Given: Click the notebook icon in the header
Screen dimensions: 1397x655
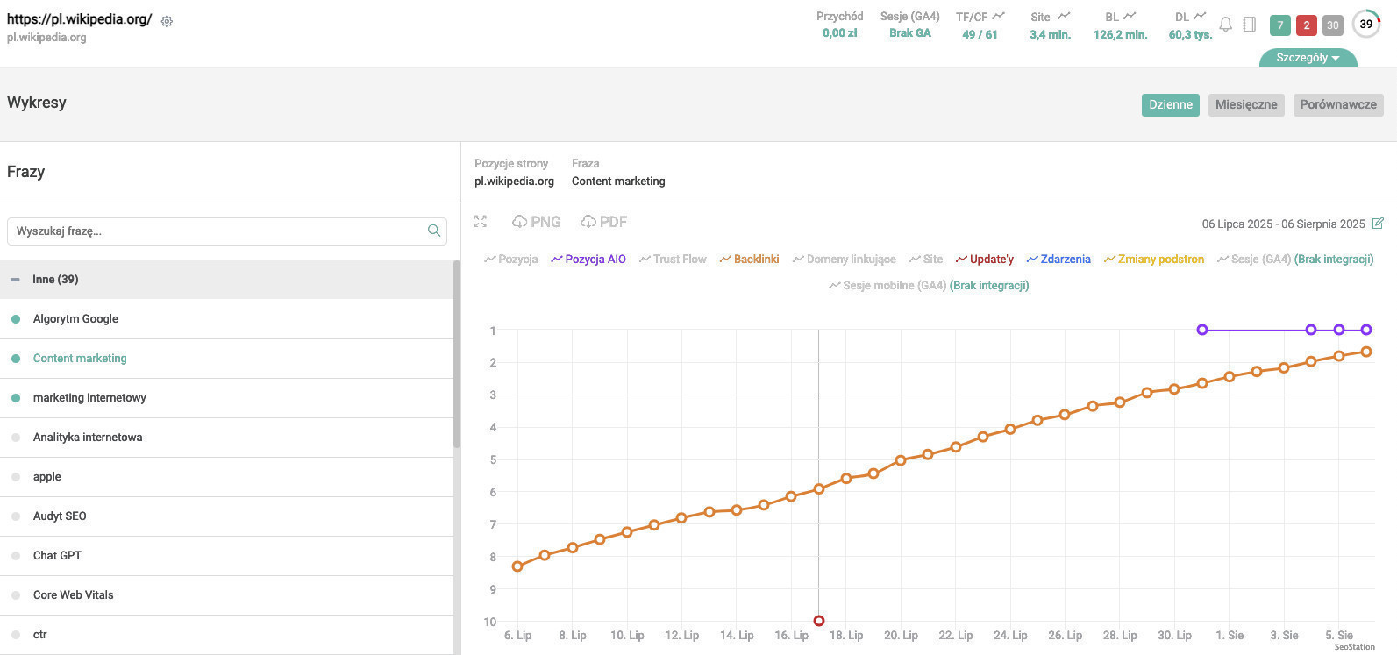Looking at the screenshot, I should coord(1250,25).
